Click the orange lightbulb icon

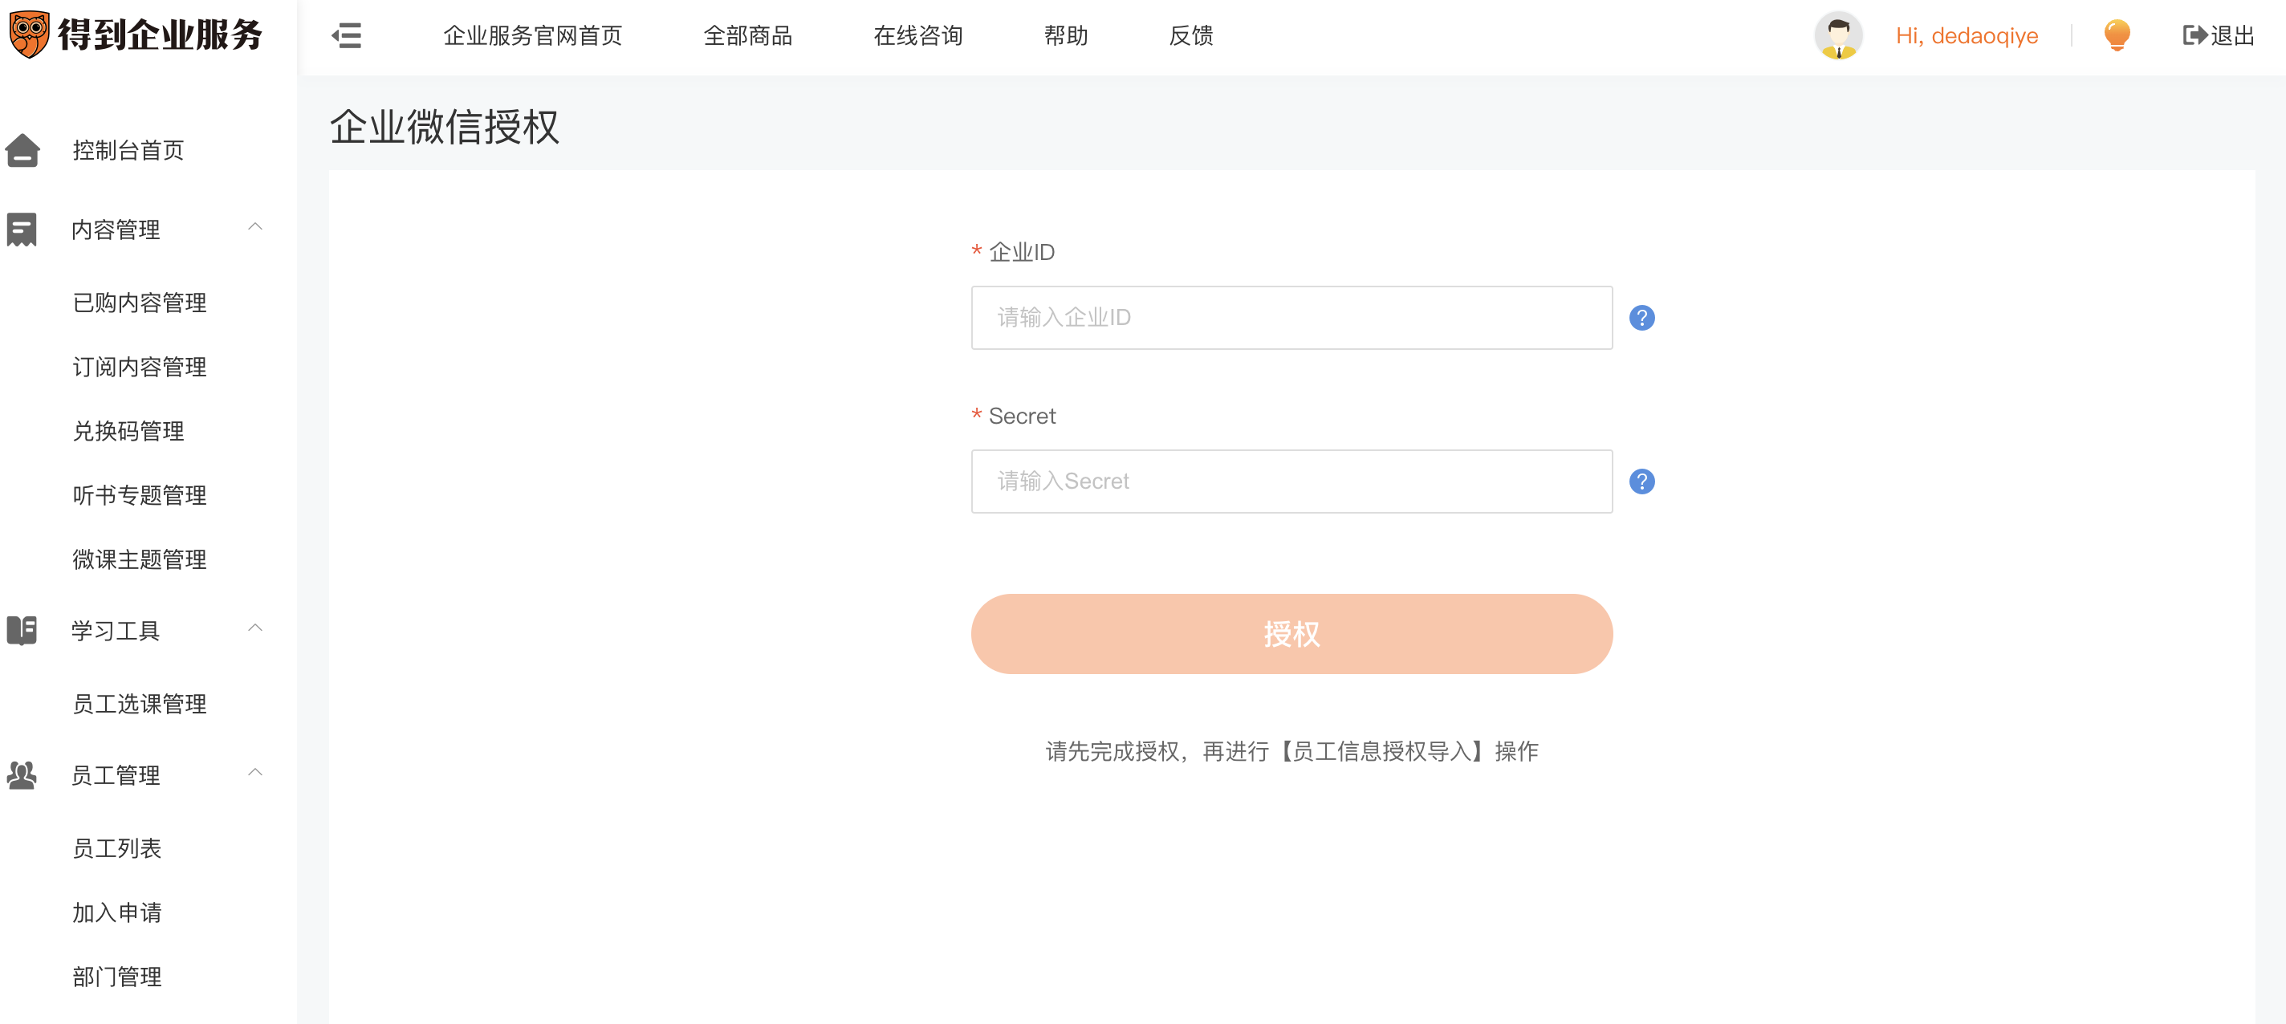pyautogui.click(x=2116, y=35)
